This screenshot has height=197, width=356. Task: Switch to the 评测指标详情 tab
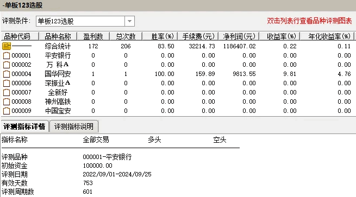coord(24,126)
